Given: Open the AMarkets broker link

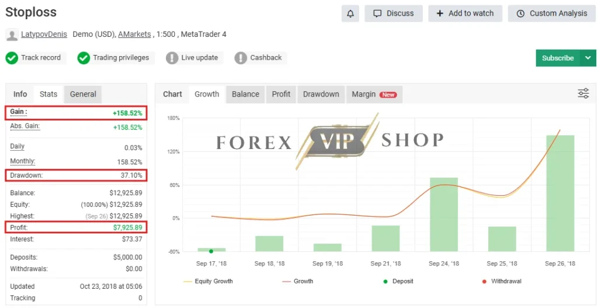Looking at the screenshot, I should (x=135, y=34).
